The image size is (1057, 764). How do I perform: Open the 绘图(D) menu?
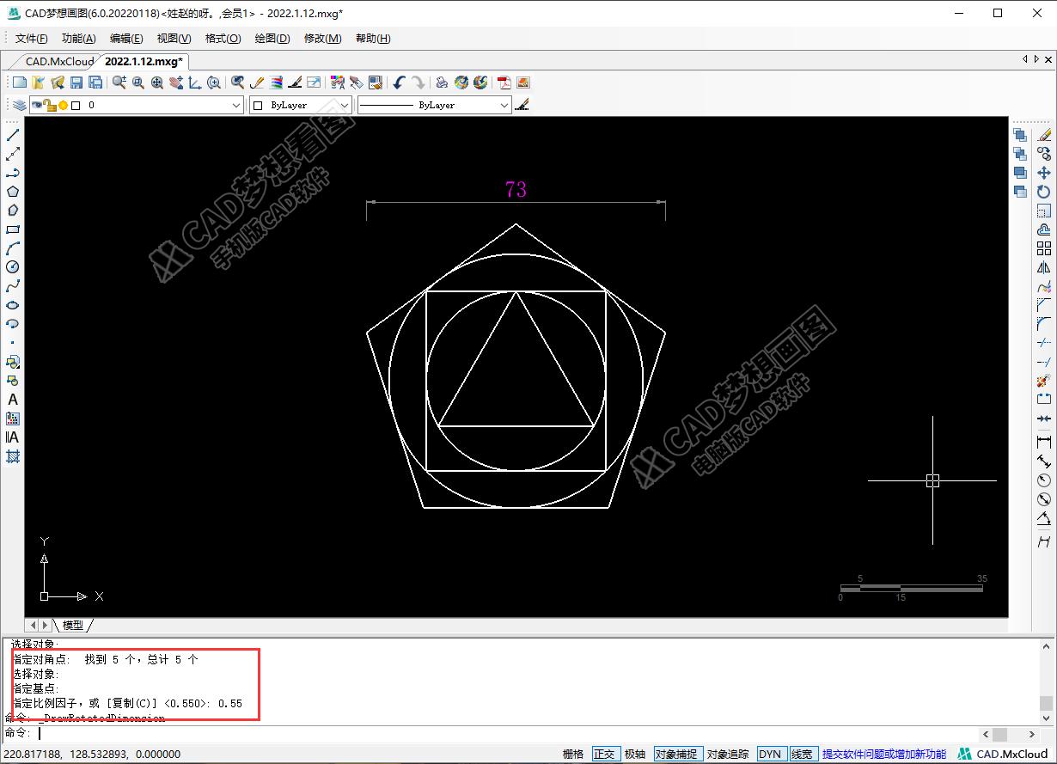[272, 39]
